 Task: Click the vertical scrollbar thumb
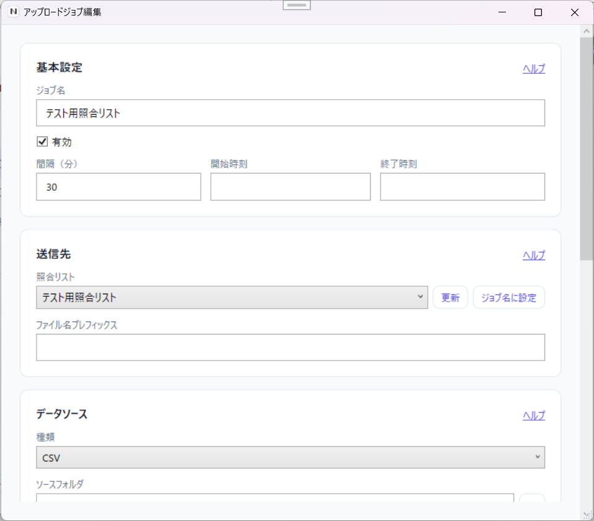[587, 148]
